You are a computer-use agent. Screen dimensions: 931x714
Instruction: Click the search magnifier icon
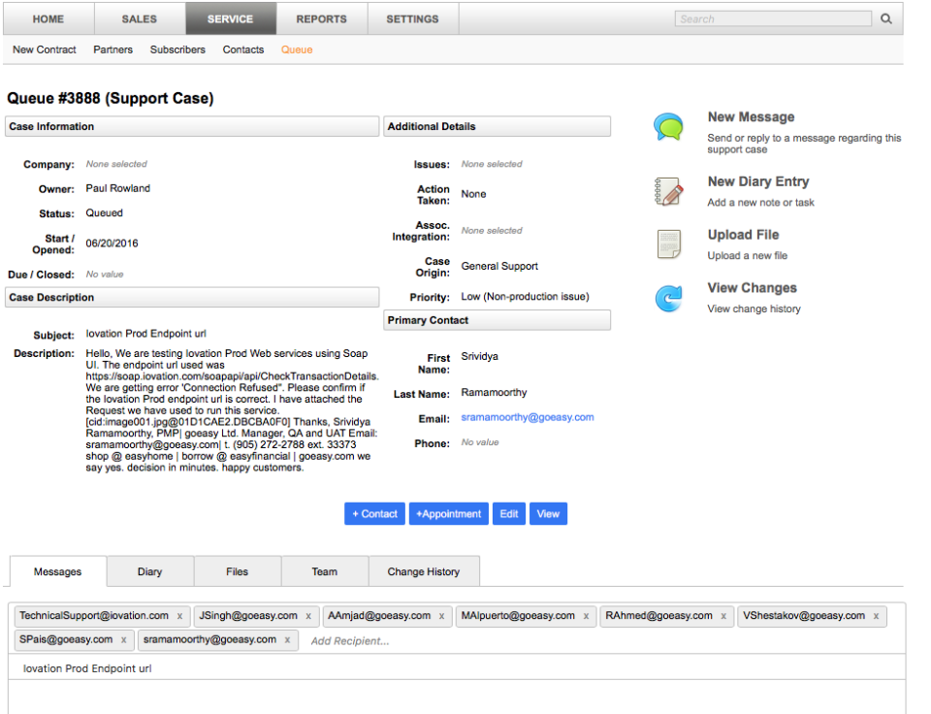pyautogui.click(x=885, y=19)
